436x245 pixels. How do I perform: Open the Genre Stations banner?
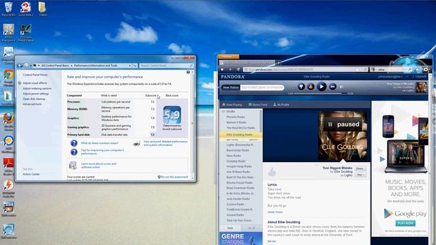click(240, 238)
